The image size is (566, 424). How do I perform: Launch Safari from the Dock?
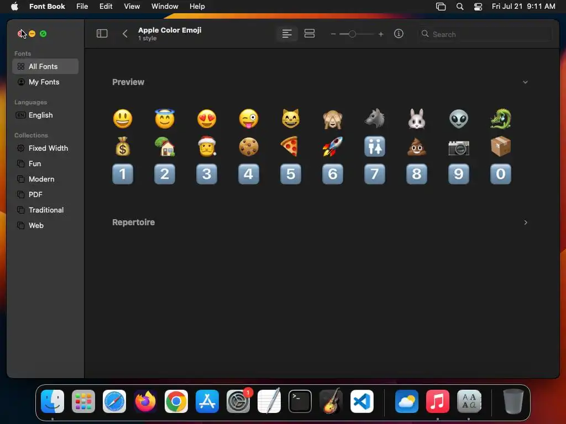pyautogui.click(x=114, y=401)
